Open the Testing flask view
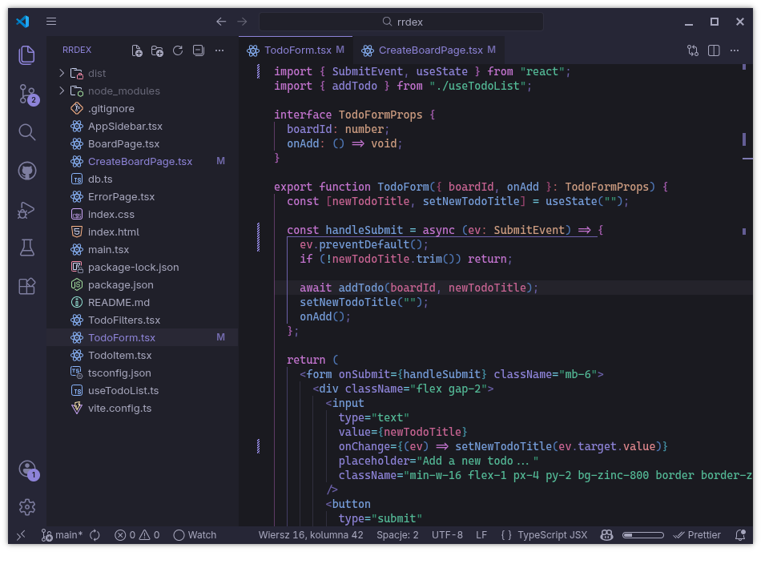Viewport: 777px width, 568px height. [26, 248]
